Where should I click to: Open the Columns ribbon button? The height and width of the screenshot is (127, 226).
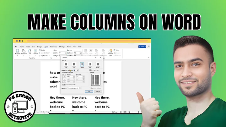click(35, 52)
